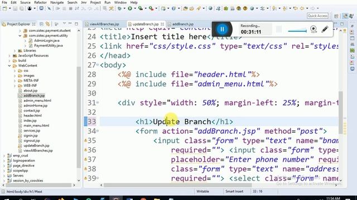Open Project Explorer view menu arrow
Viewport: 357px width, 200px height.
click(x=64, y=23)
